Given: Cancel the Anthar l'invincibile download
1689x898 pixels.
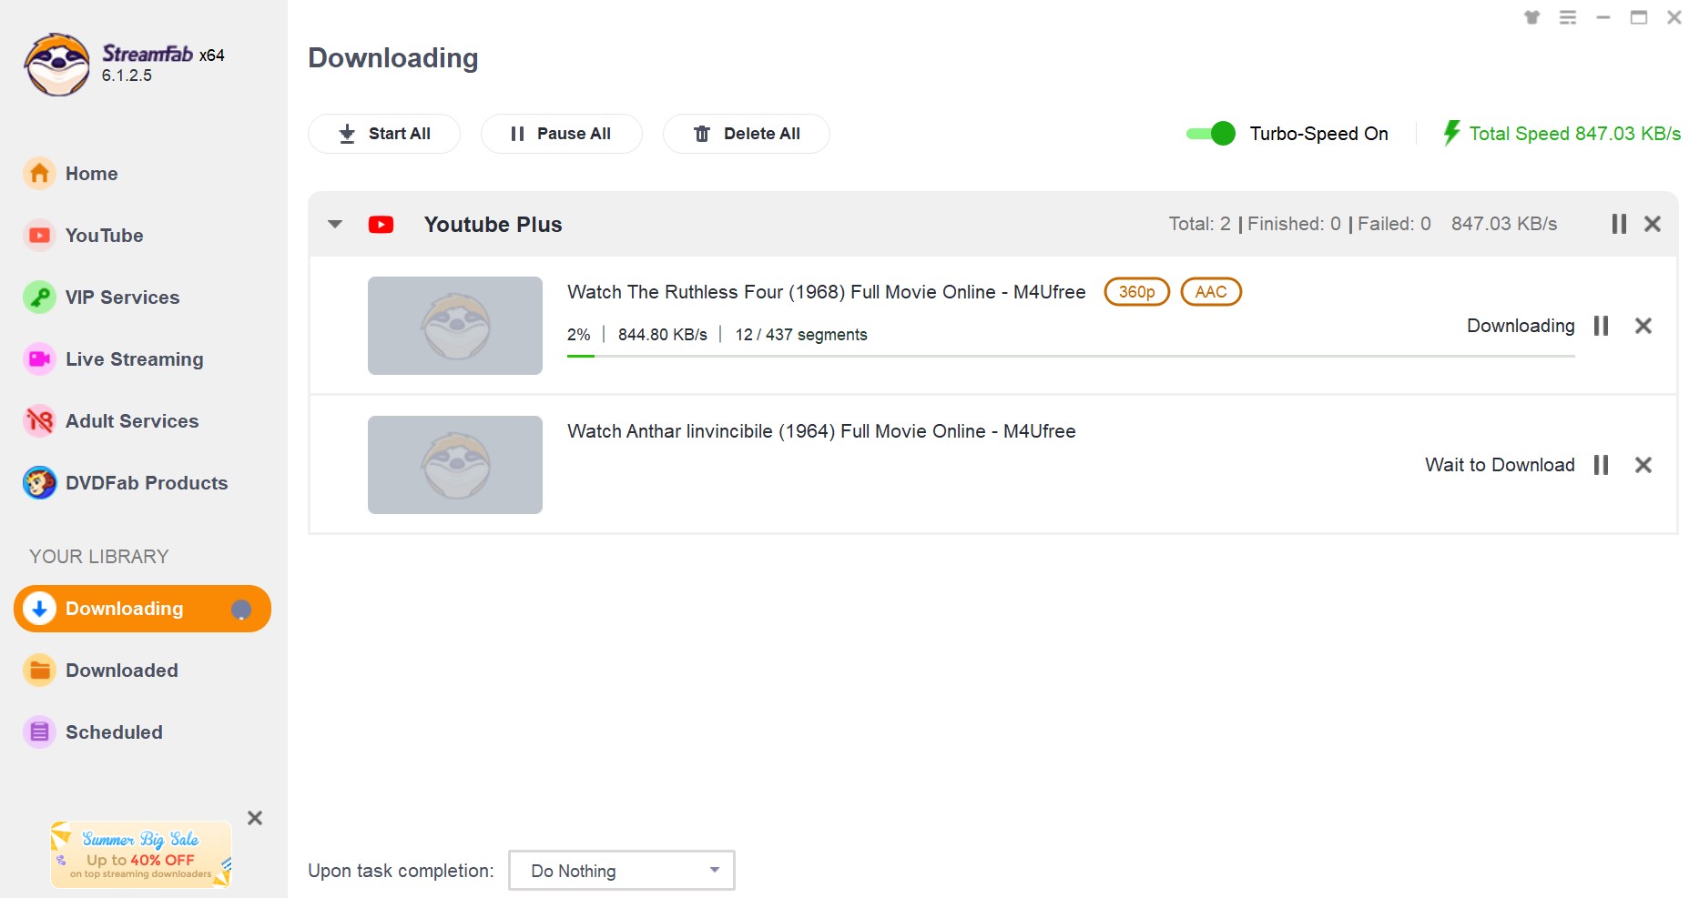Looking at the screenshot, I should [1643, 465].
